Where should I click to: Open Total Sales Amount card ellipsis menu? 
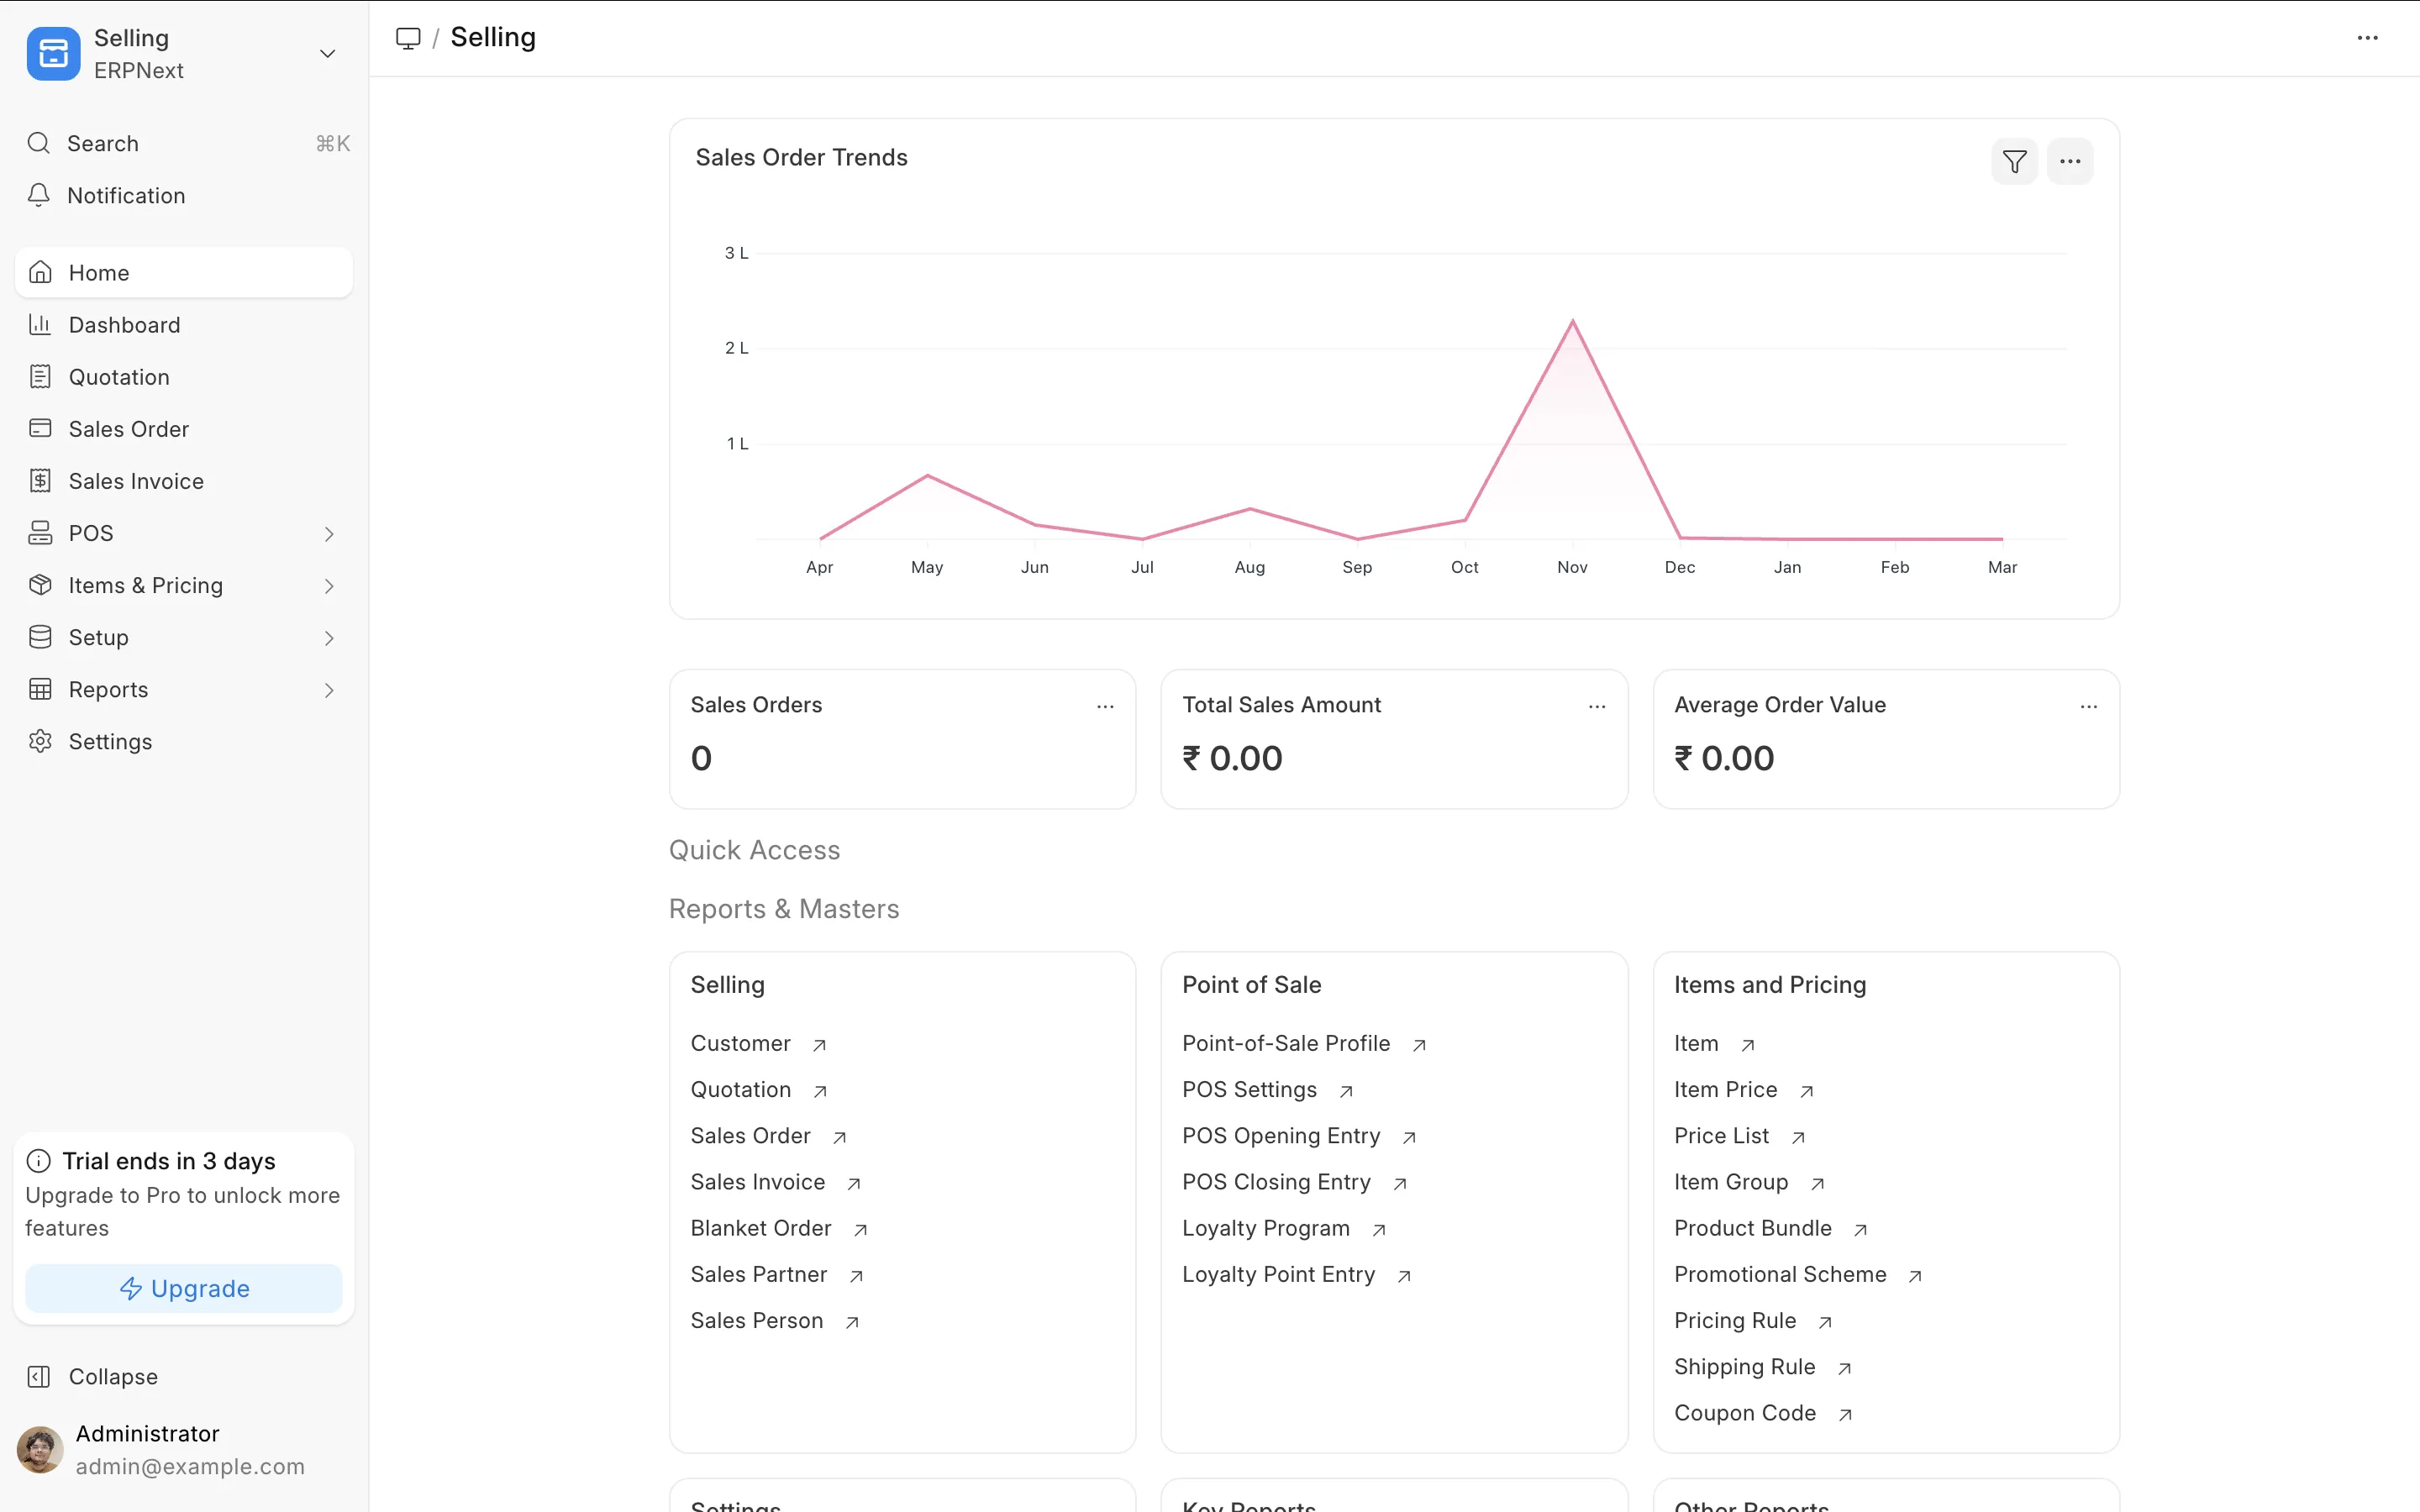(1597, 706)
